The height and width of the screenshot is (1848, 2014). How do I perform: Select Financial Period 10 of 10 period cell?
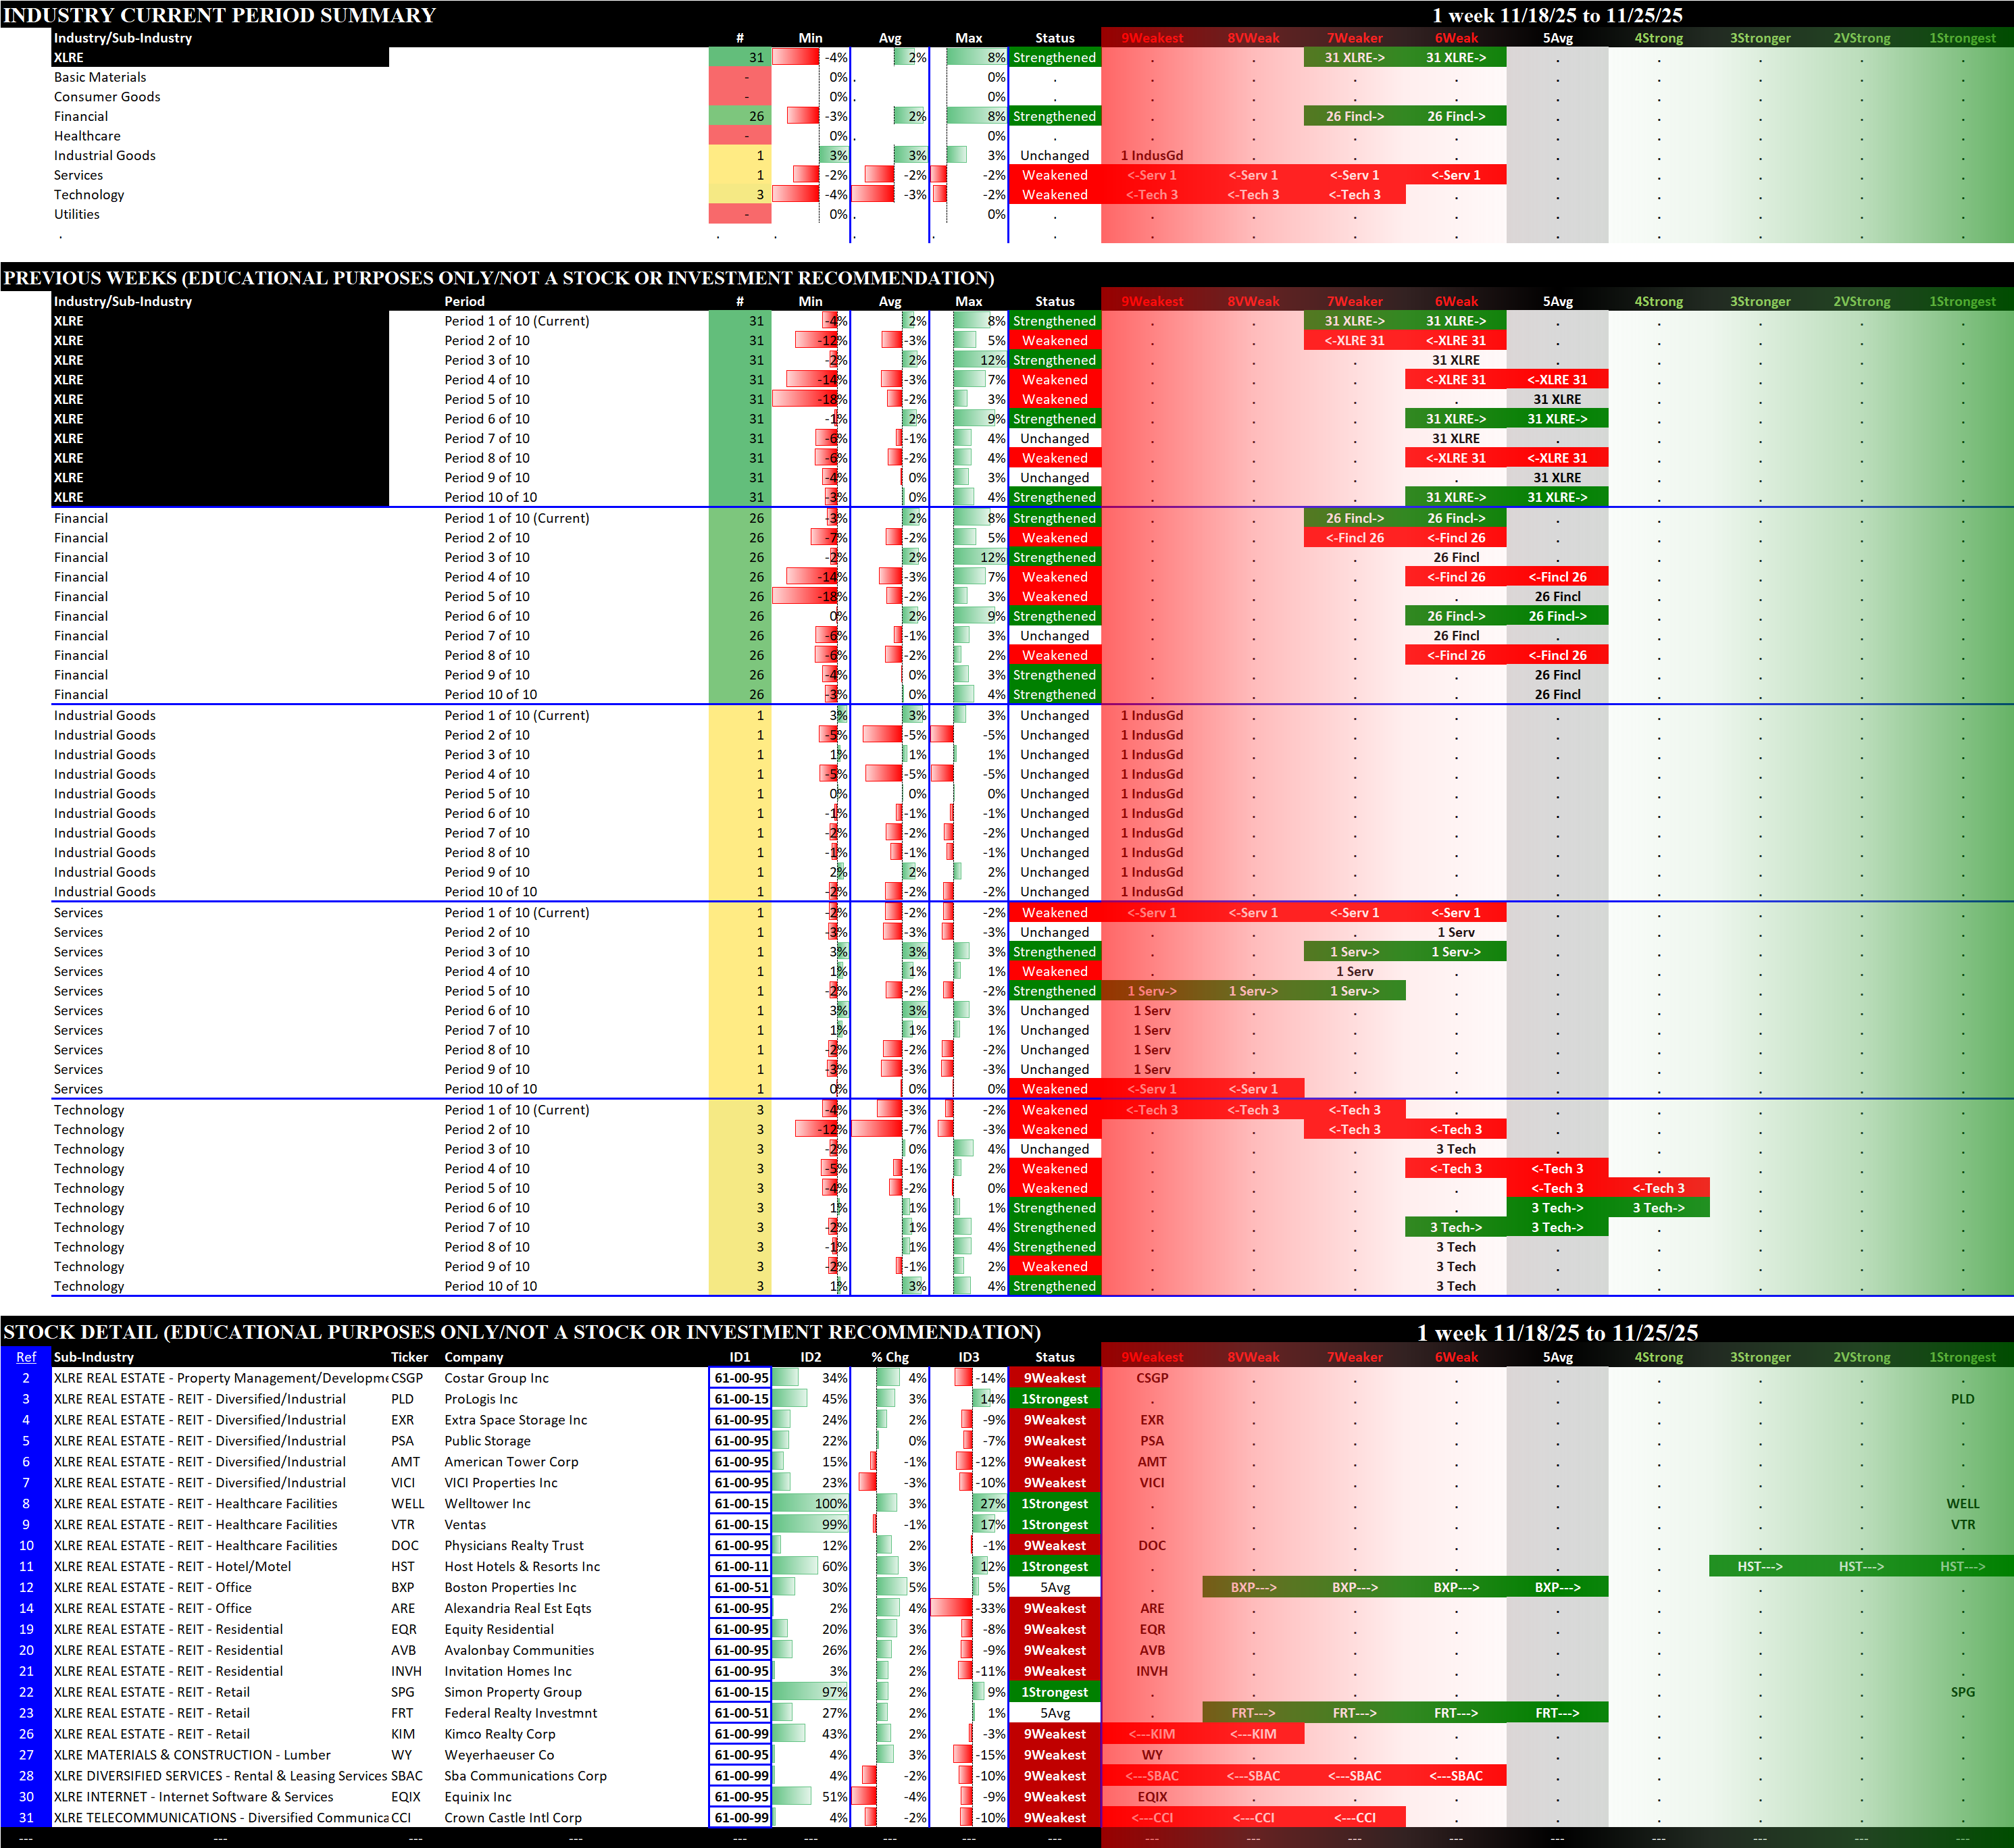click(x=490, y=694)
